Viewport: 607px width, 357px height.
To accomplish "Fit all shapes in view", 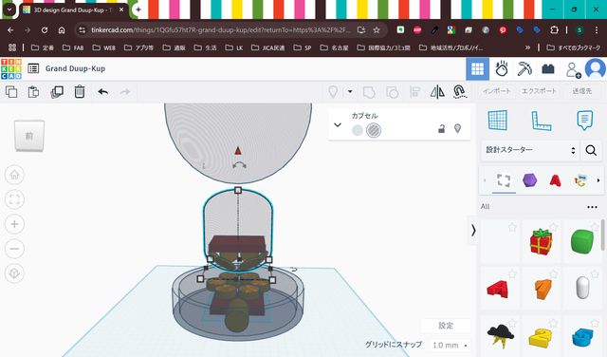I will pyautogui.click(x=15, y=199).
